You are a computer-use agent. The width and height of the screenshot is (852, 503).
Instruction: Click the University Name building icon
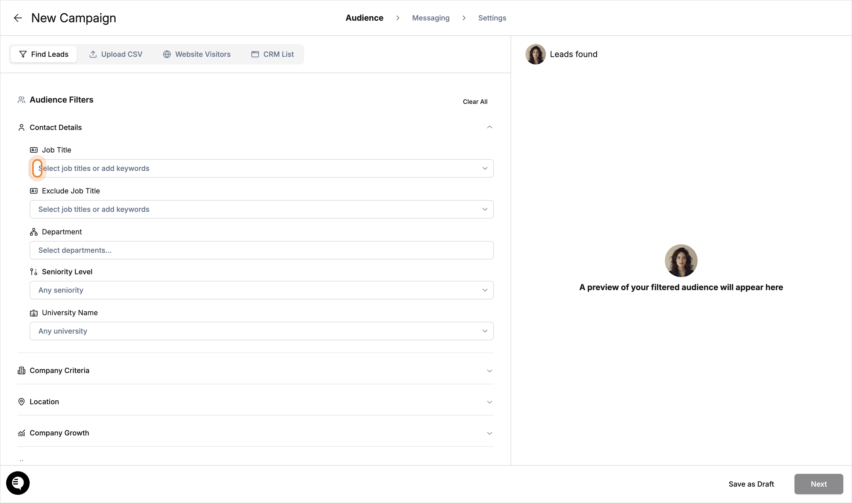point(33,313)
